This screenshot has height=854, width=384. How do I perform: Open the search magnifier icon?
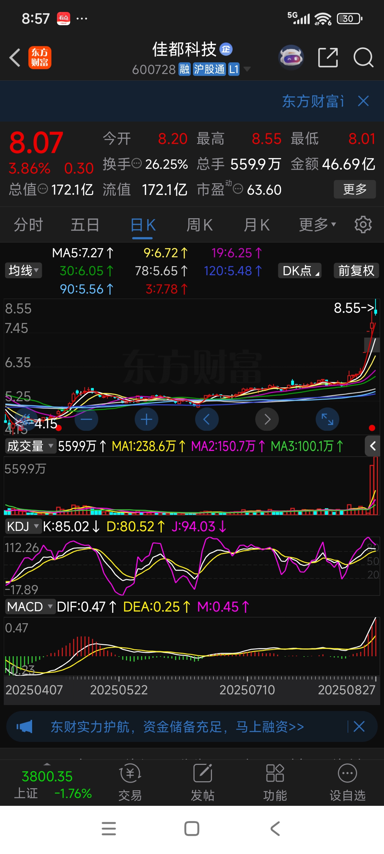click(x=364, y=58)
